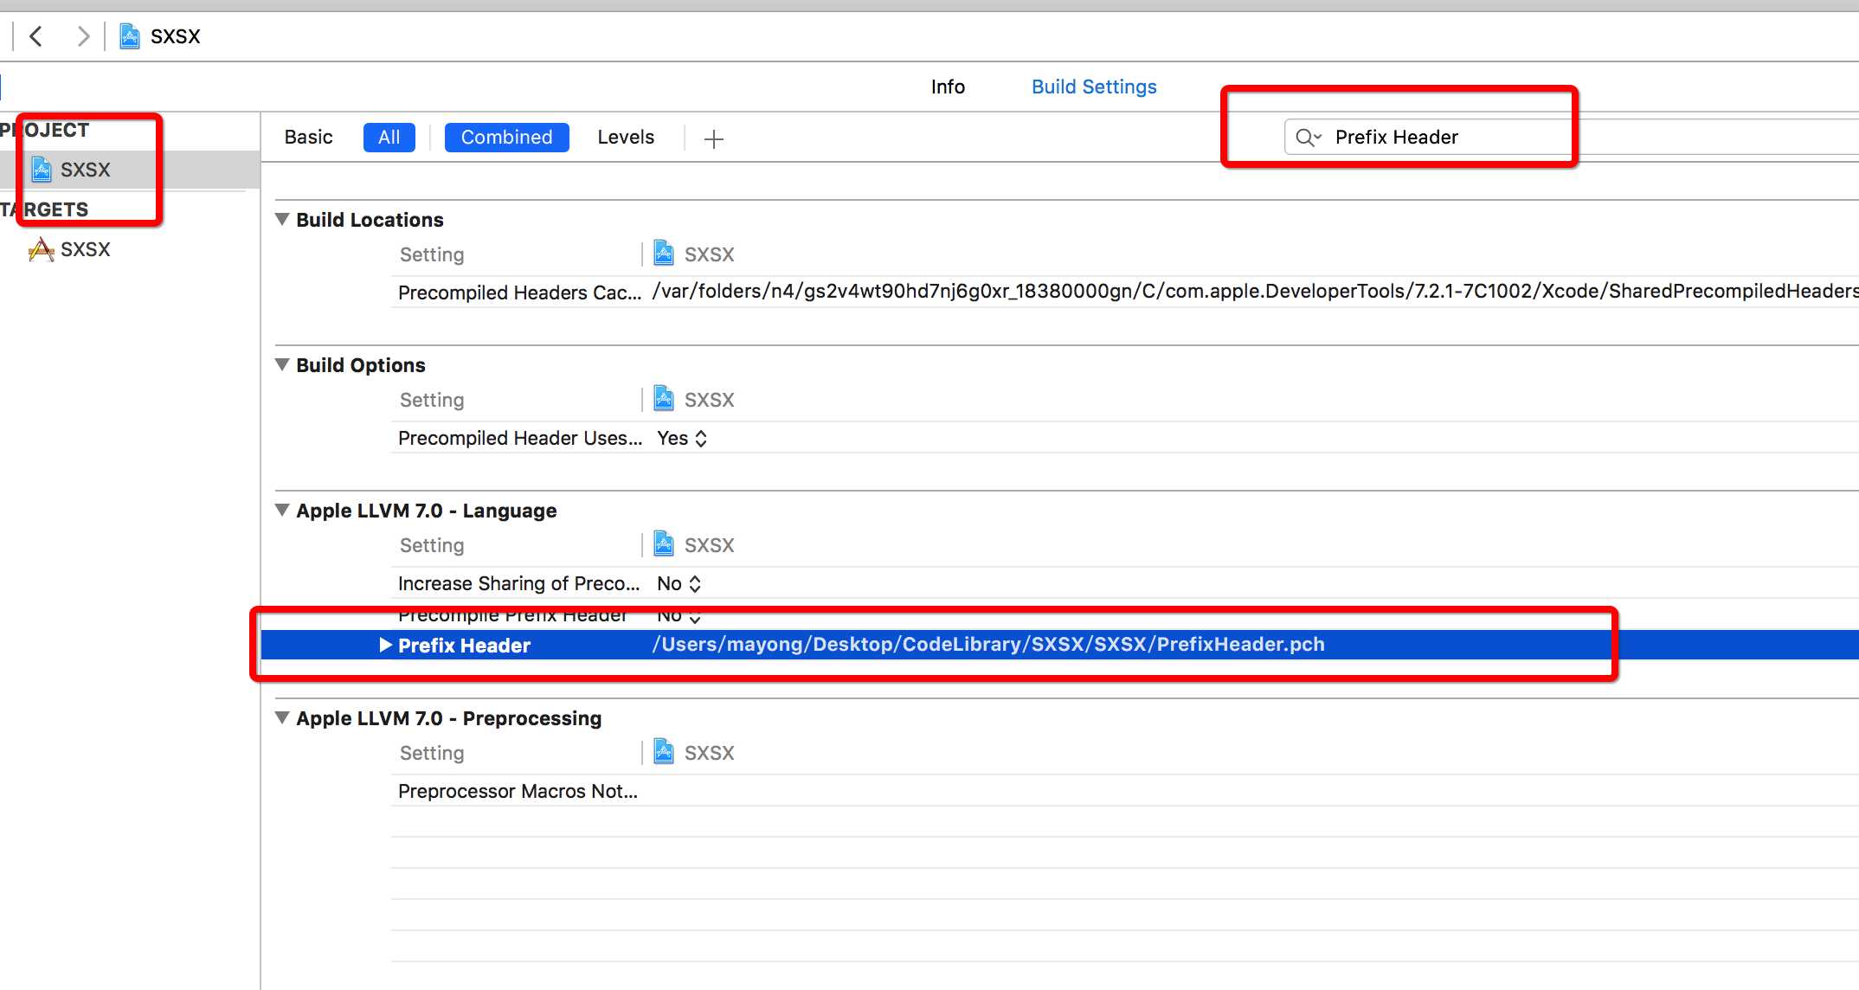Select the Preprocessor Macros Not... row
Screen dimensions: 1859x990
[x=1125, y=791]
